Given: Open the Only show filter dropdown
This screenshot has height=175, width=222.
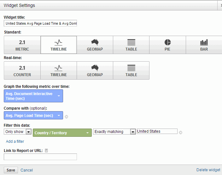Looking at the screenshot, I should (x=18, y=132).
